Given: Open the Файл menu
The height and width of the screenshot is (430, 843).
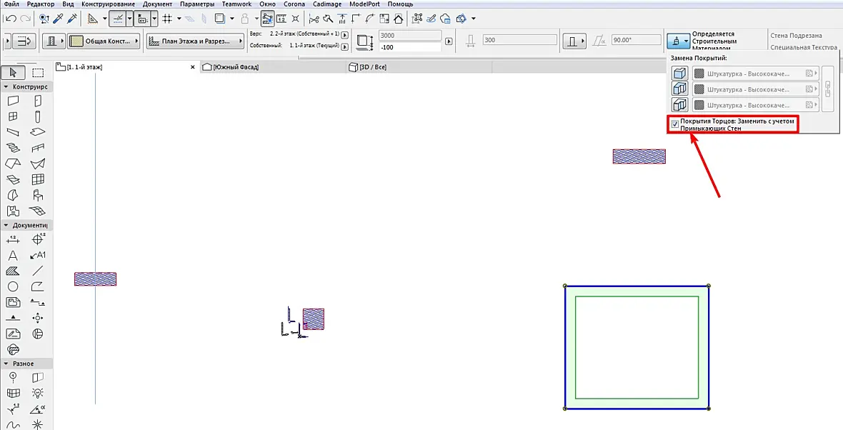Looking at the screenshot, I should tap(11, 4).
